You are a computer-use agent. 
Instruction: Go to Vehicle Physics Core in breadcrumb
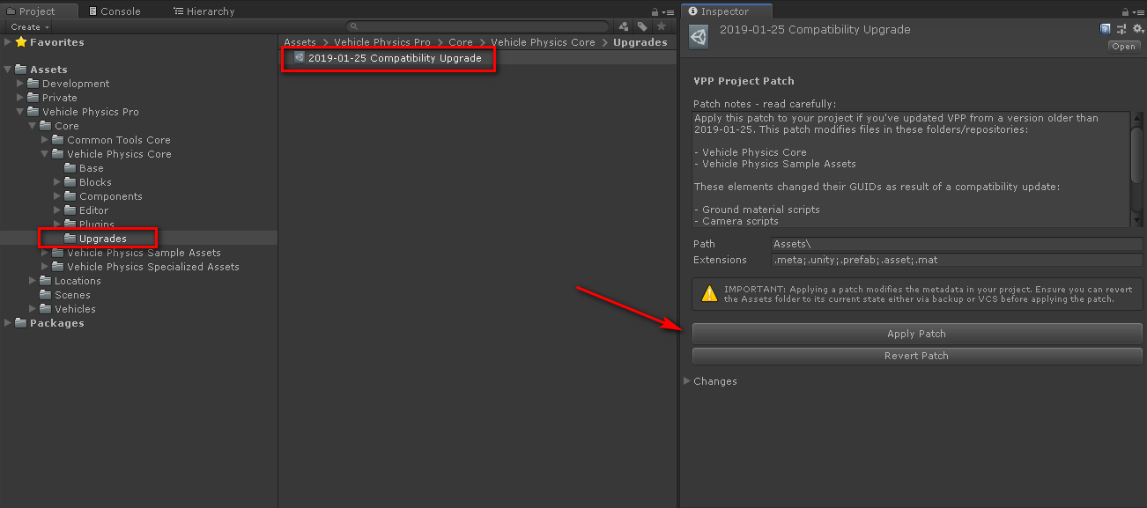pos(543,42)
